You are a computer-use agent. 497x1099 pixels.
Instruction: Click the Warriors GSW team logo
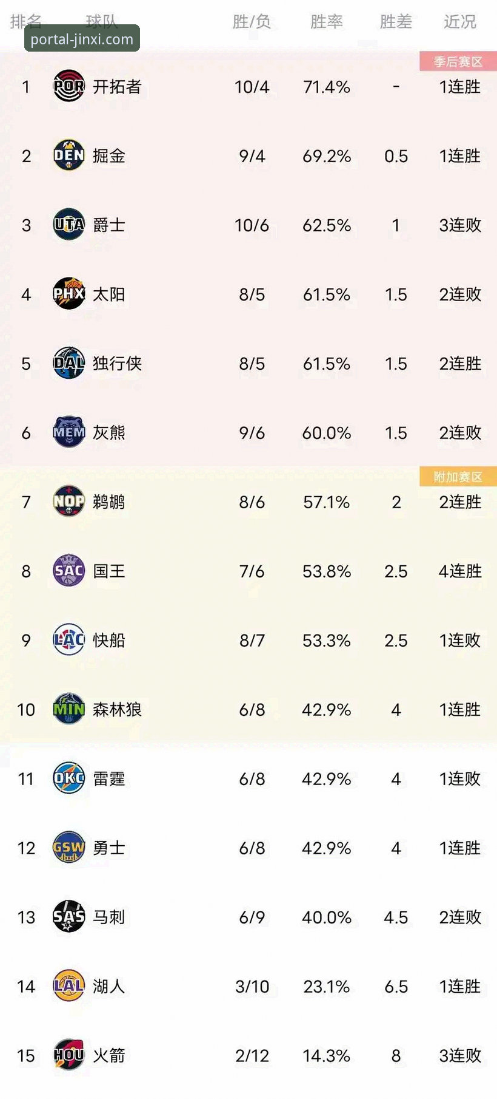pyautogui.click(x=68, y=848)
